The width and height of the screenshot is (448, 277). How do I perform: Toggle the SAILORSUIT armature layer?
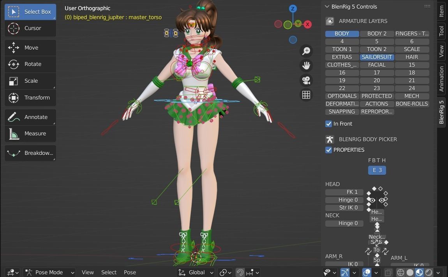(x=377, y=57)
